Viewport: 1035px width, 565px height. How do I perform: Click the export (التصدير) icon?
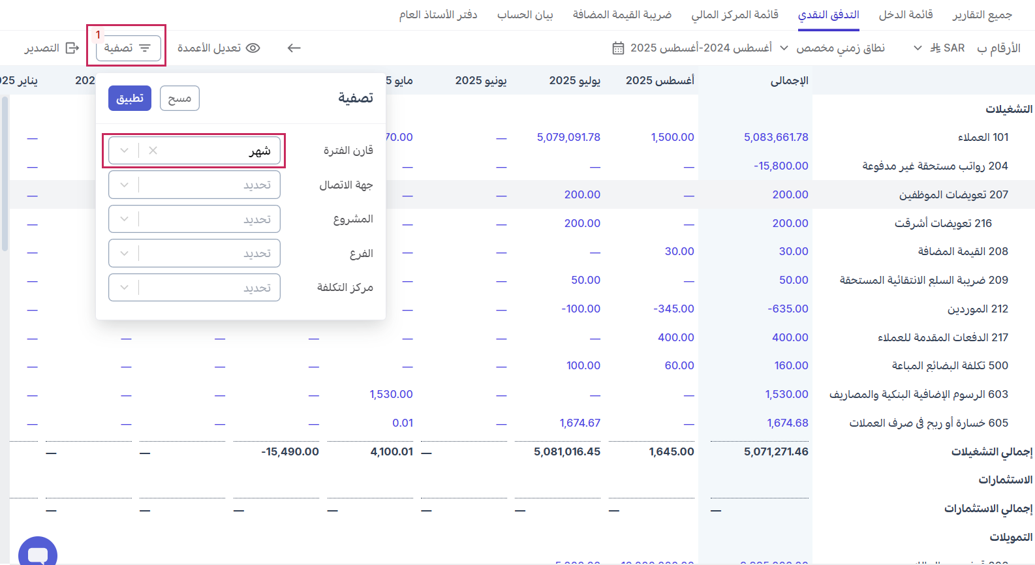coord(72,48)
